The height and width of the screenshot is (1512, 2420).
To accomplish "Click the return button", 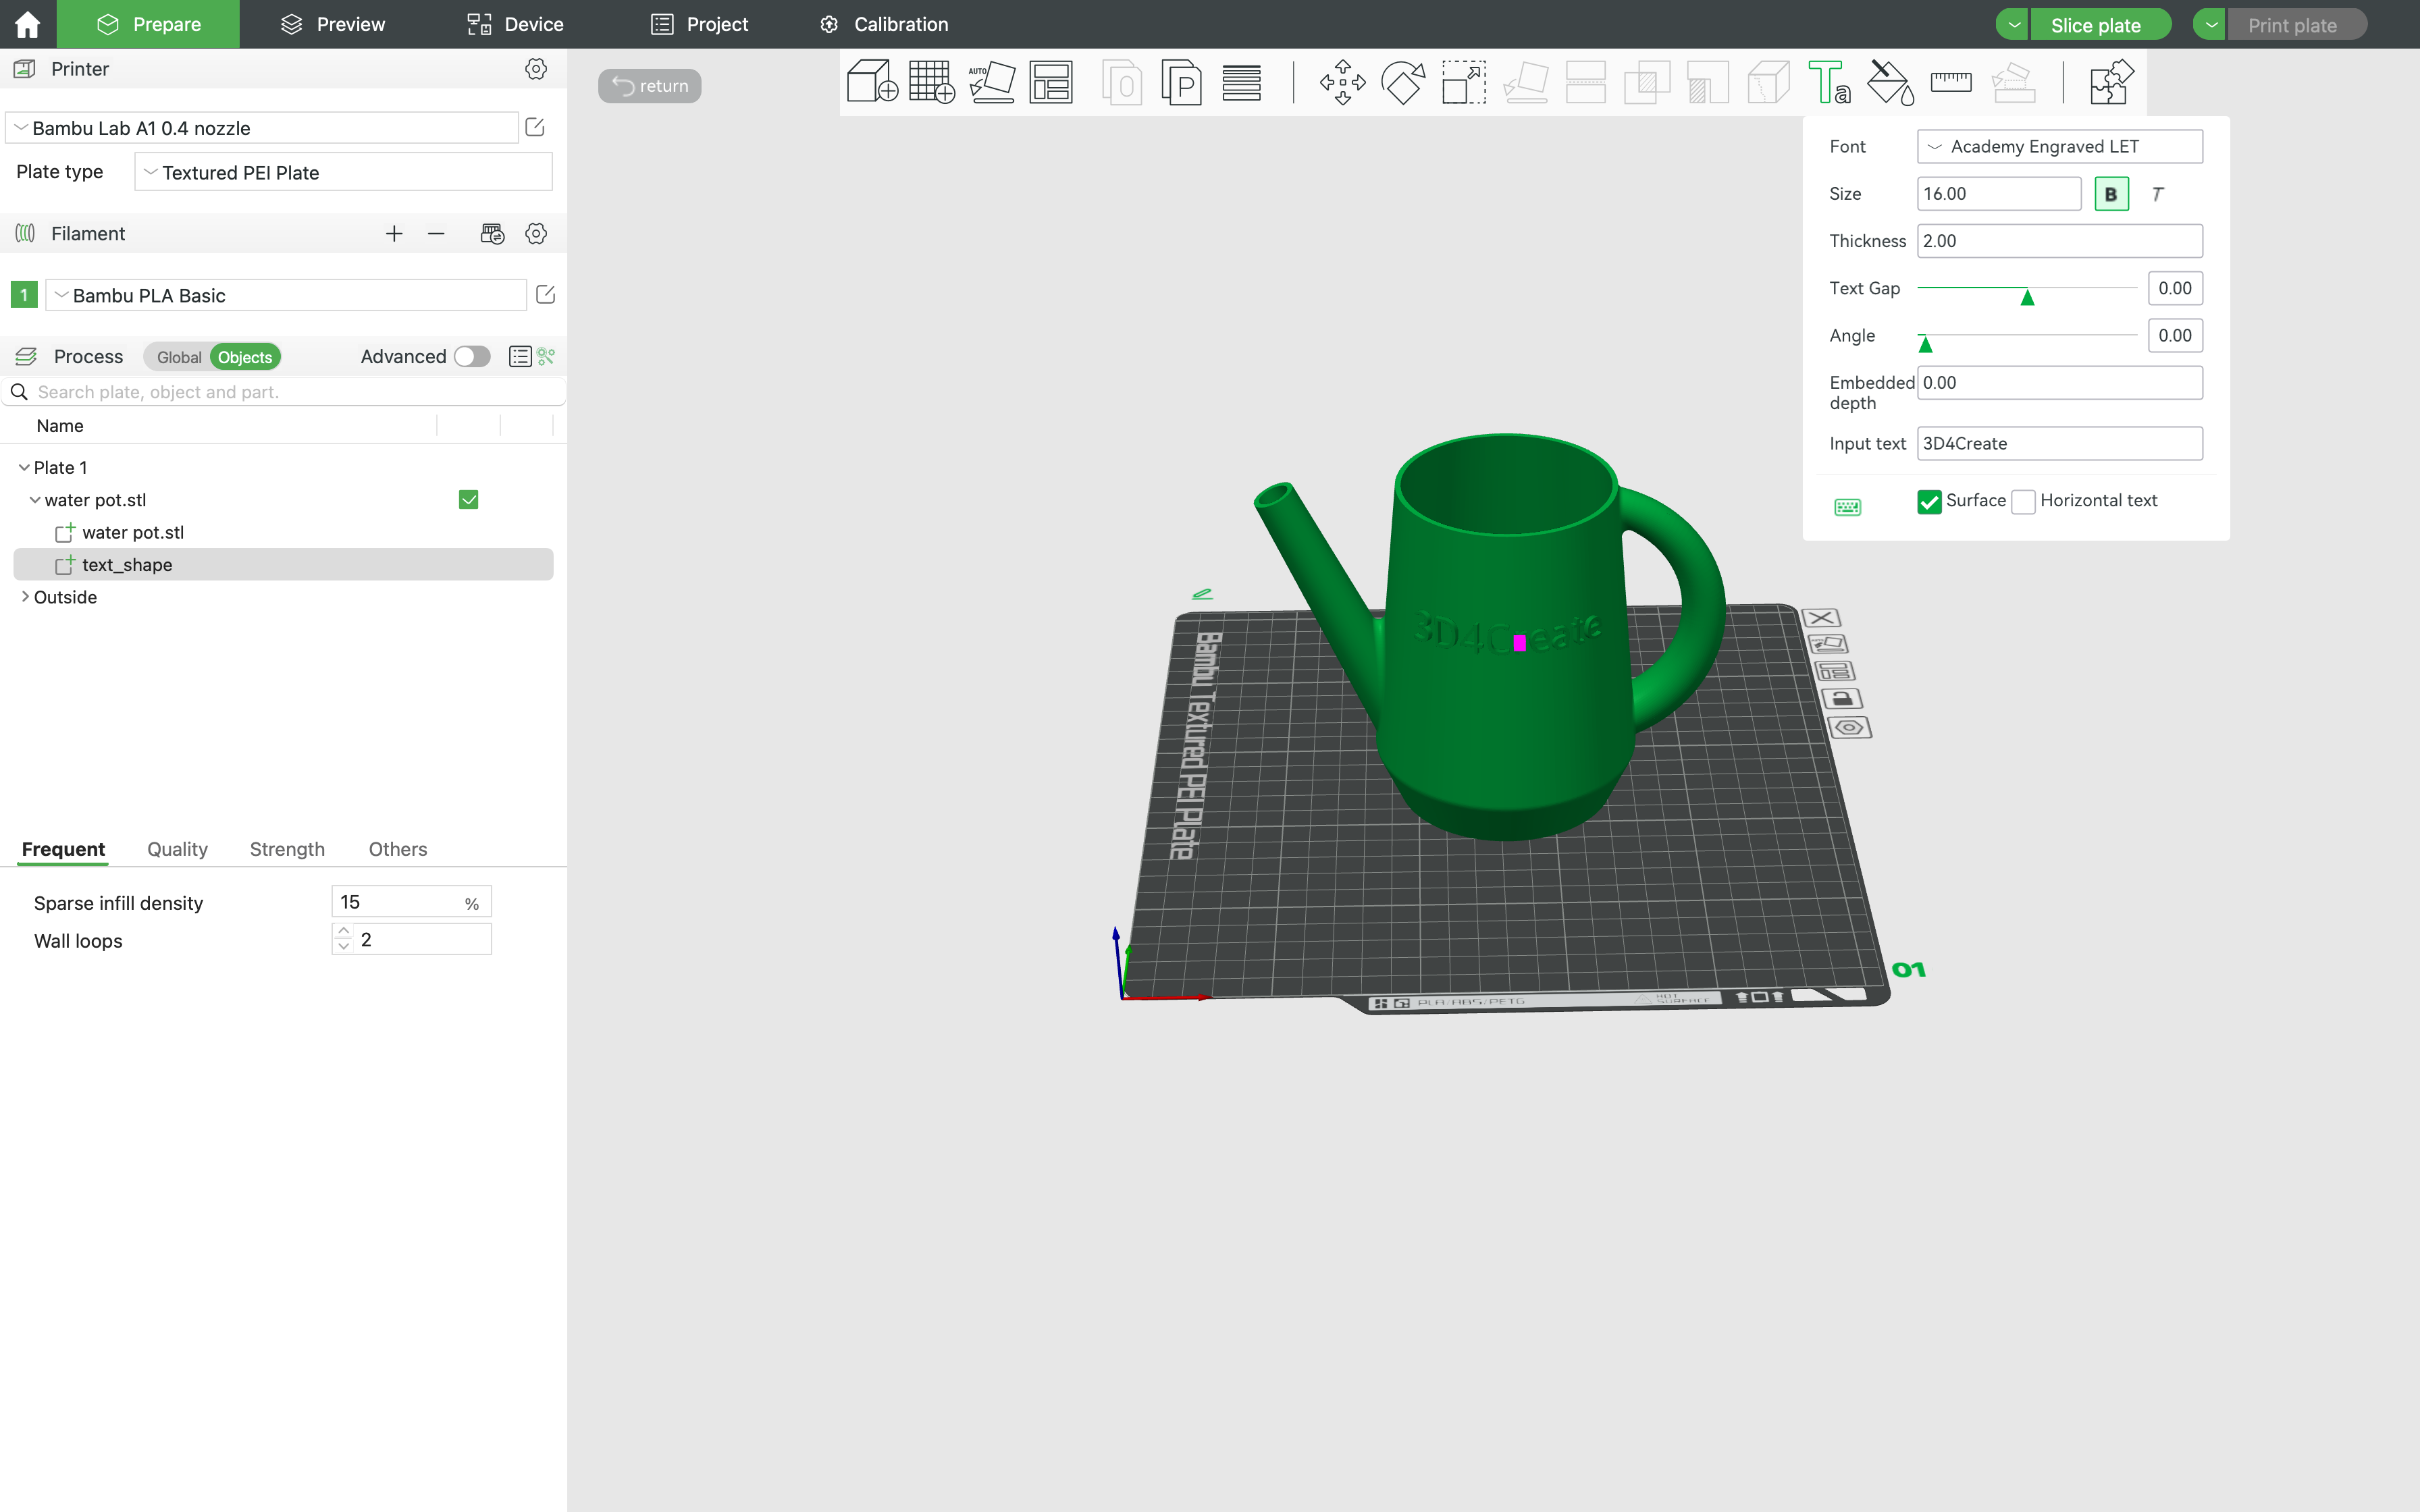I will (x=650, y=86).
